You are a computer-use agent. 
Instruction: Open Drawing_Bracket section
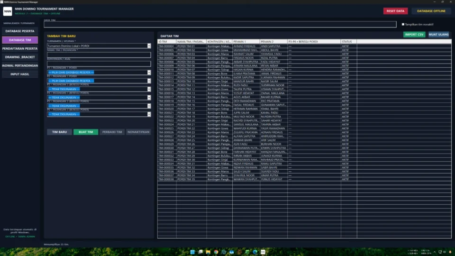(x=20, y=57)
